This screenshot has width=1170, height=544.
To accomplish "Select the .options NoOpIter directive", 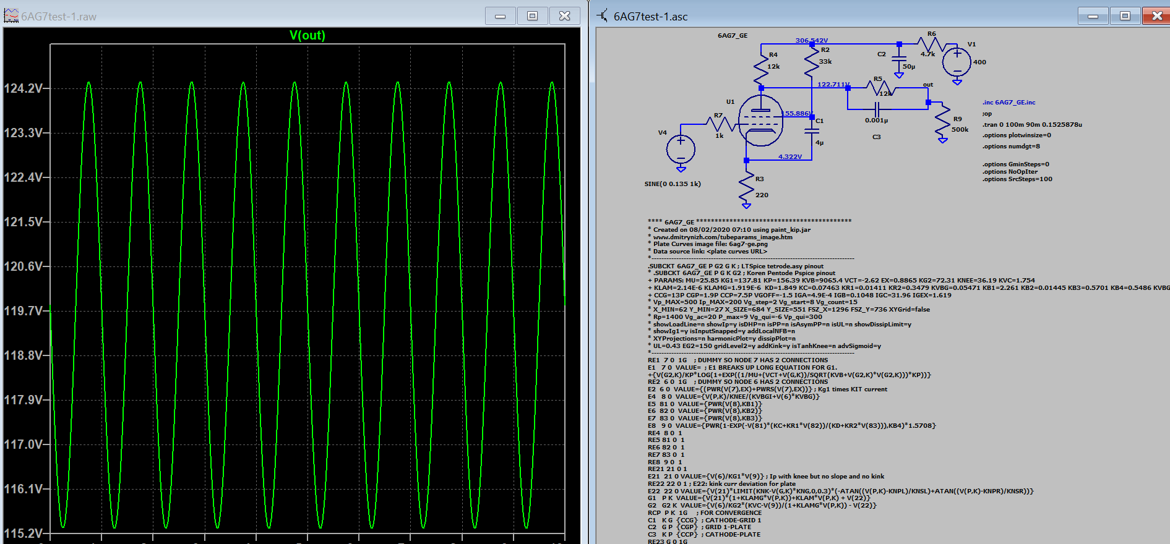I will (1010, 172).
